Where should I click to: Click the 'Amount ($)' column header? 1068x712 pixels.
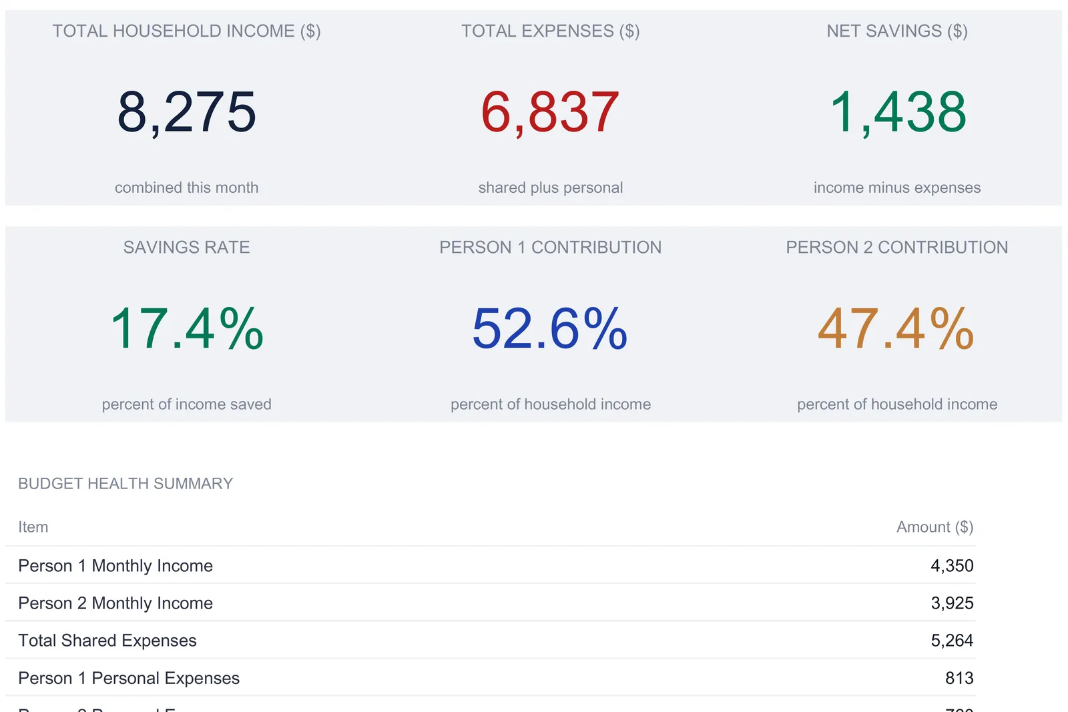click(934, 527)
